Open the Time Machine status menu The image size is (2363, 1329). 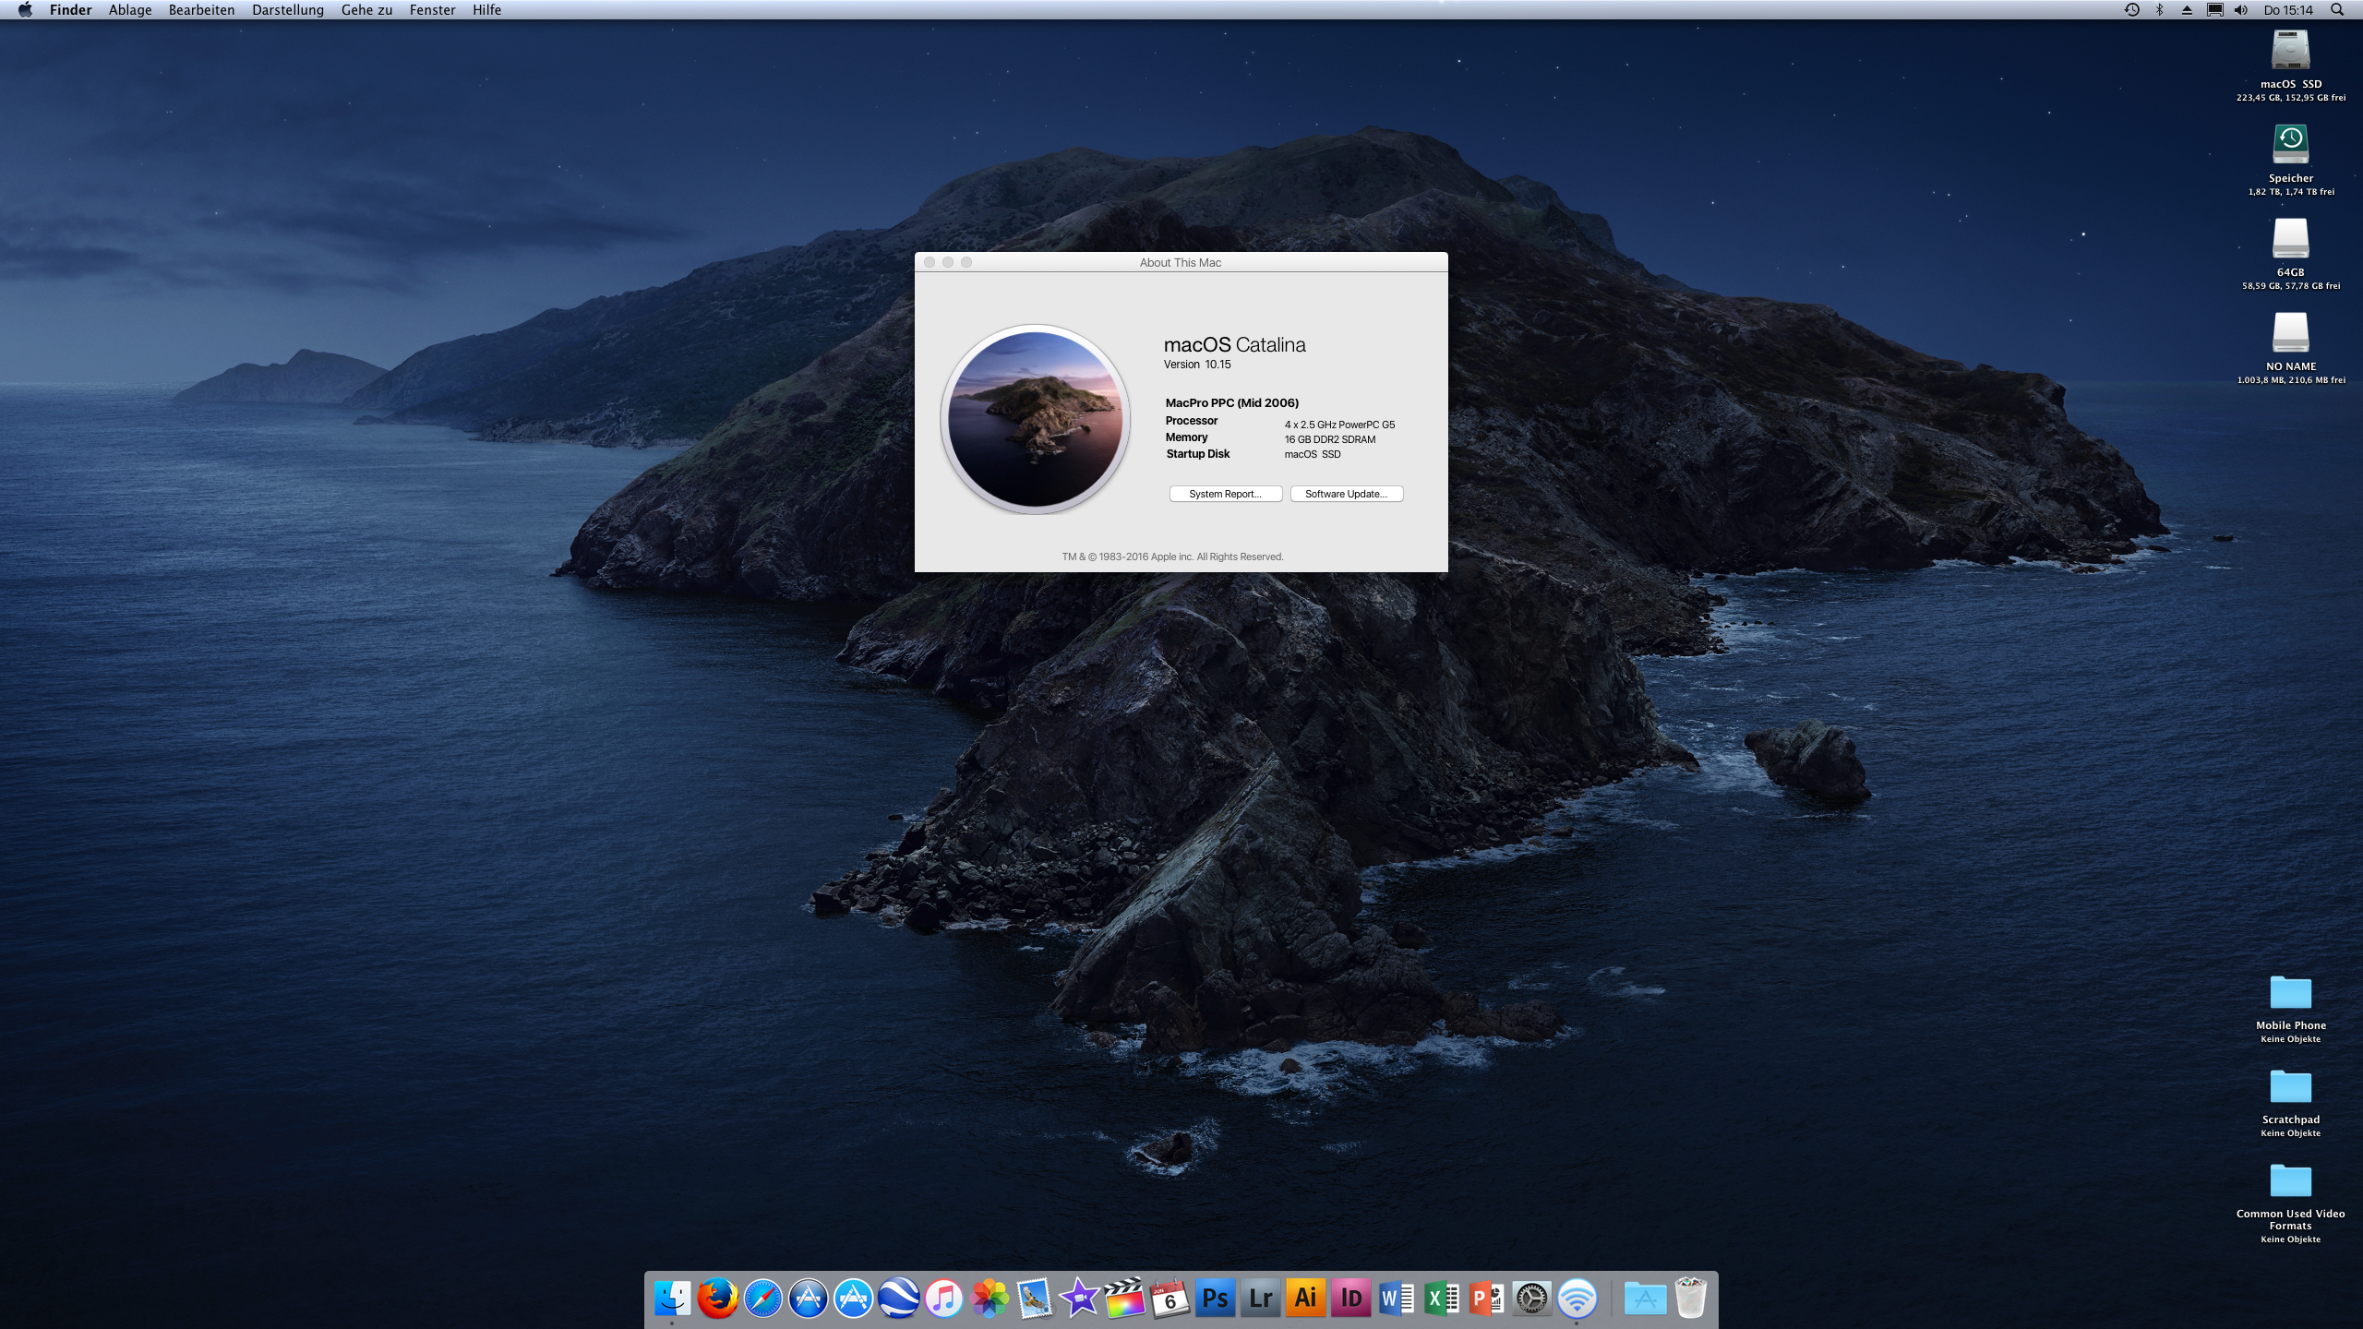point(2131,10)
